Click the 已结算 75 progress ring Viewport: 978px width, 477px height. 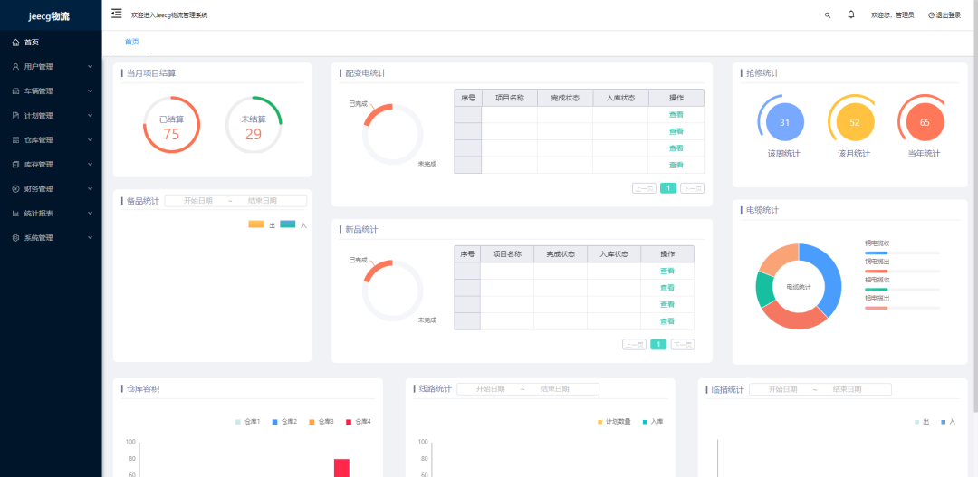click(x=171, y=125)
